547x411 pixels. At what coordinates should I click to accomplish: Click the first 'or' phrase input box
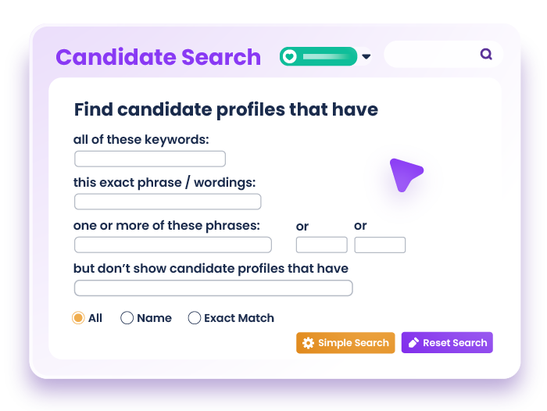[321, 245]
